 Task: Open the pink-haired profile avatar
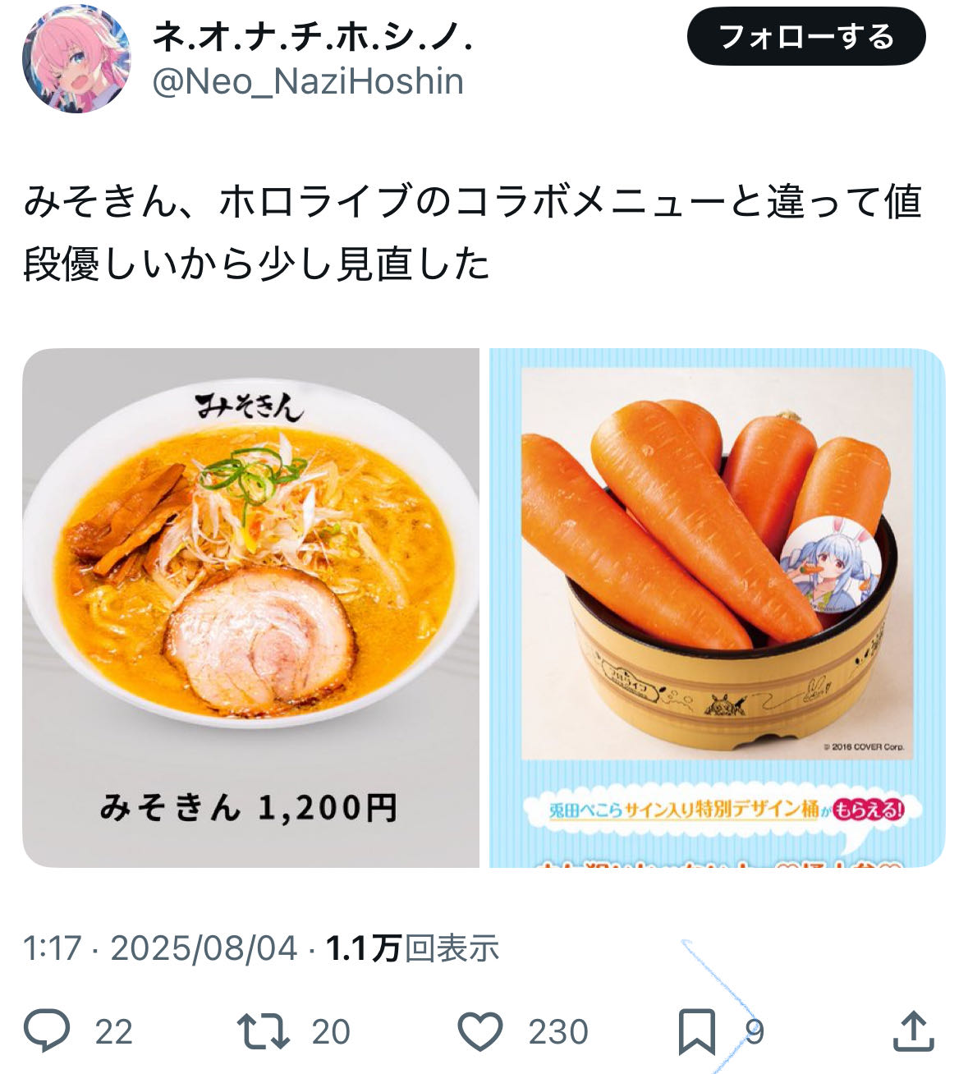[x=76, y=59]
